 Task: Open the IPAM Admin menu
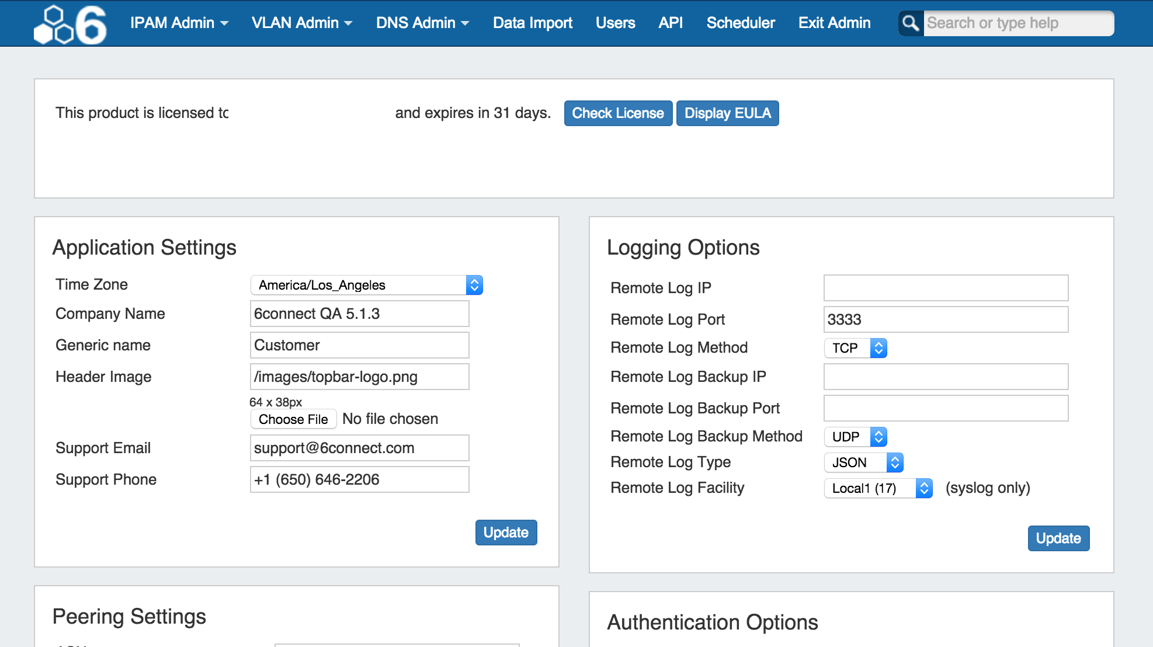click(x=179, y=23)
